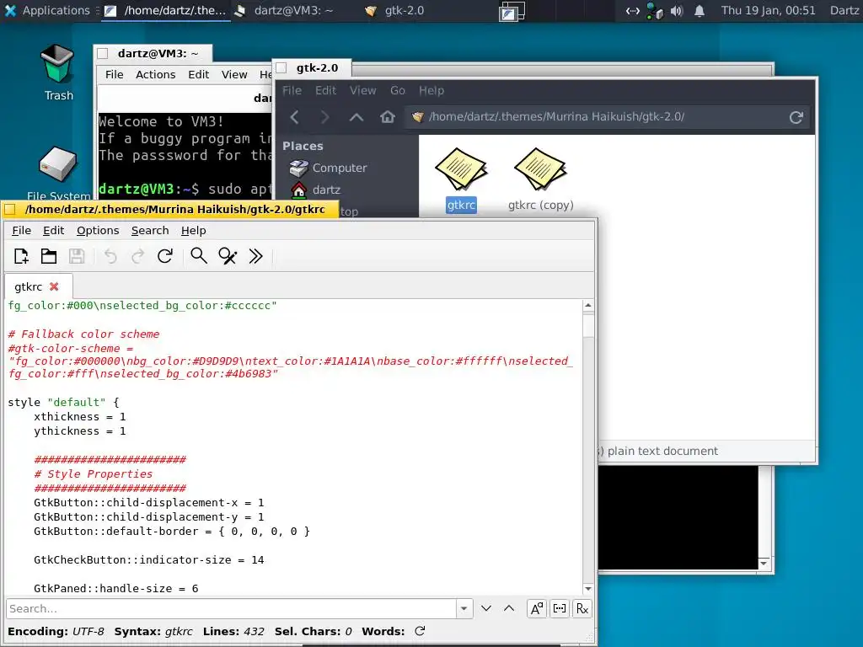Click the gtk-2.0 window menu box
The height and width of the screenshot is (647, 863).
pos(281,67)
